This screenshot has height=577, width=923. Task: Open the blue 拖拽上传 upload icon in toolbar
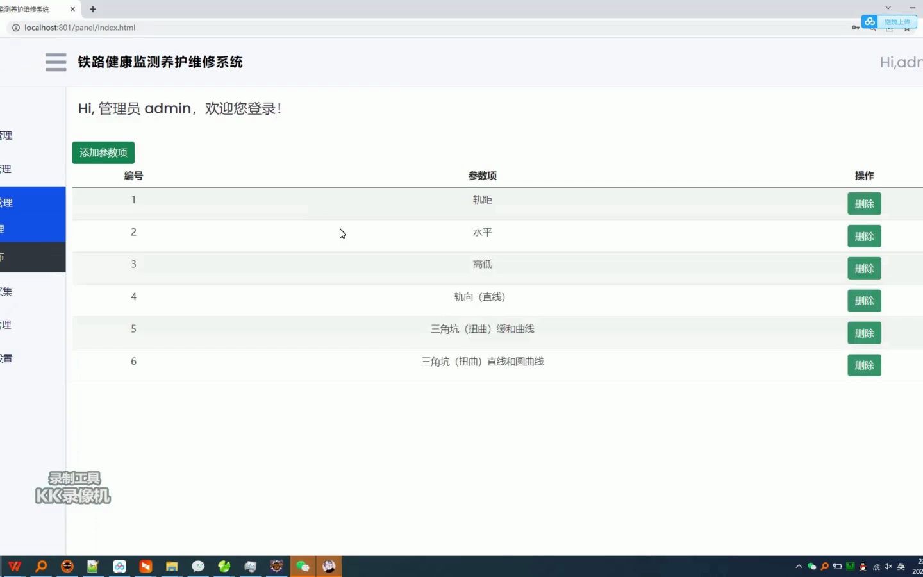(870, 21)
